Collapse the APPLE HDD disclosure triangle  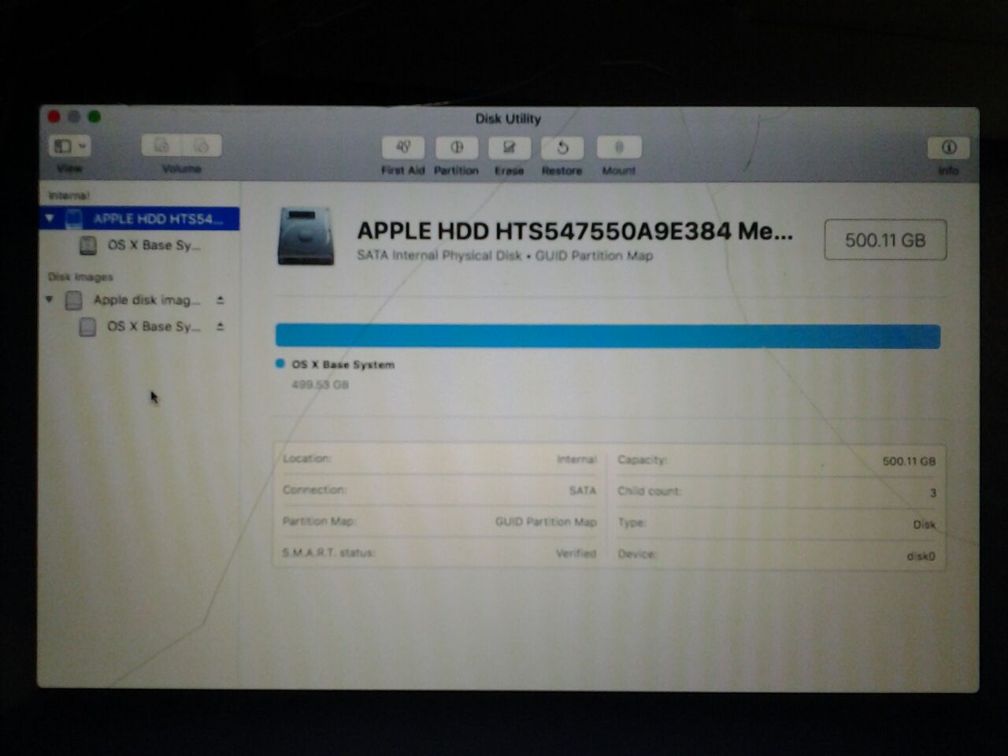[50, 218]
